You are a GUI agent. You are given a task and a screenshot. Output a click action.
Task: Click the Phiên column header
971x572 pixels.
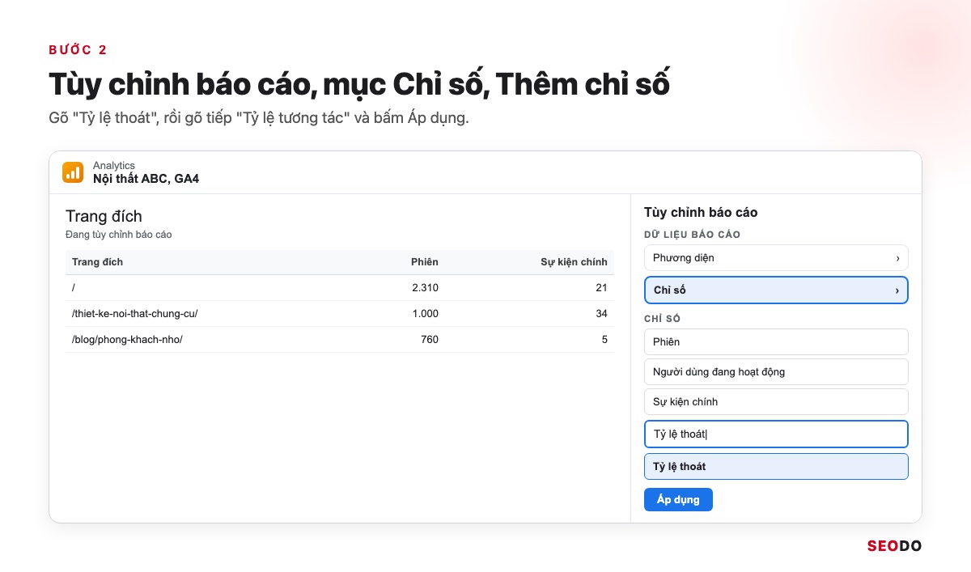click(x=424, y=262)
